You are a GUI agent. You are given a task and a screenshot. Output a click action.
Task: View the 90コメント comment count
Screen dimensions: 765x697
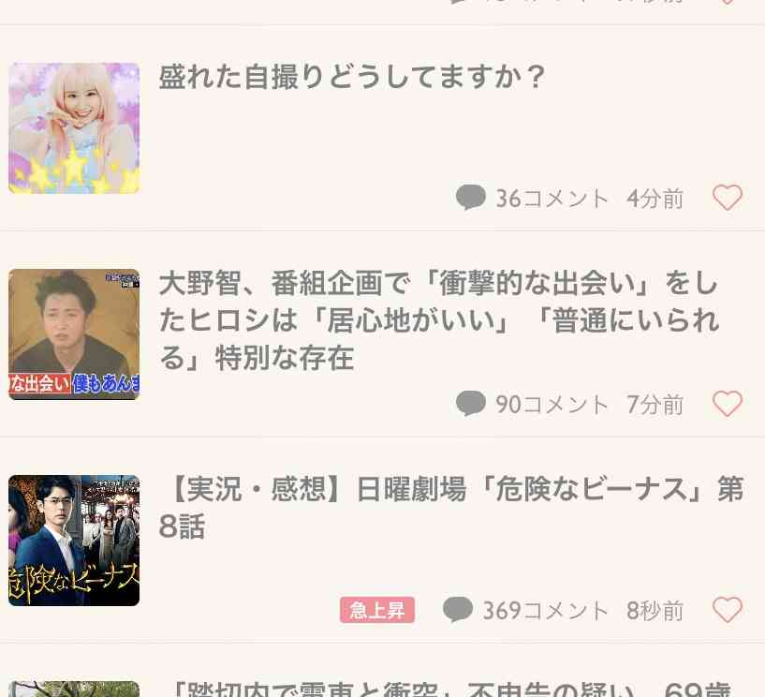pyautogui.click(x=552, y=405)
